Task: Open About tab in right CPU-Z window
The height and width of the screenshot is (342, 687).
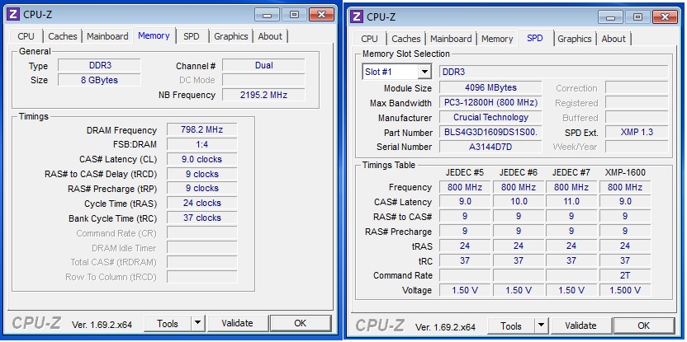Action: pos(614,39)
